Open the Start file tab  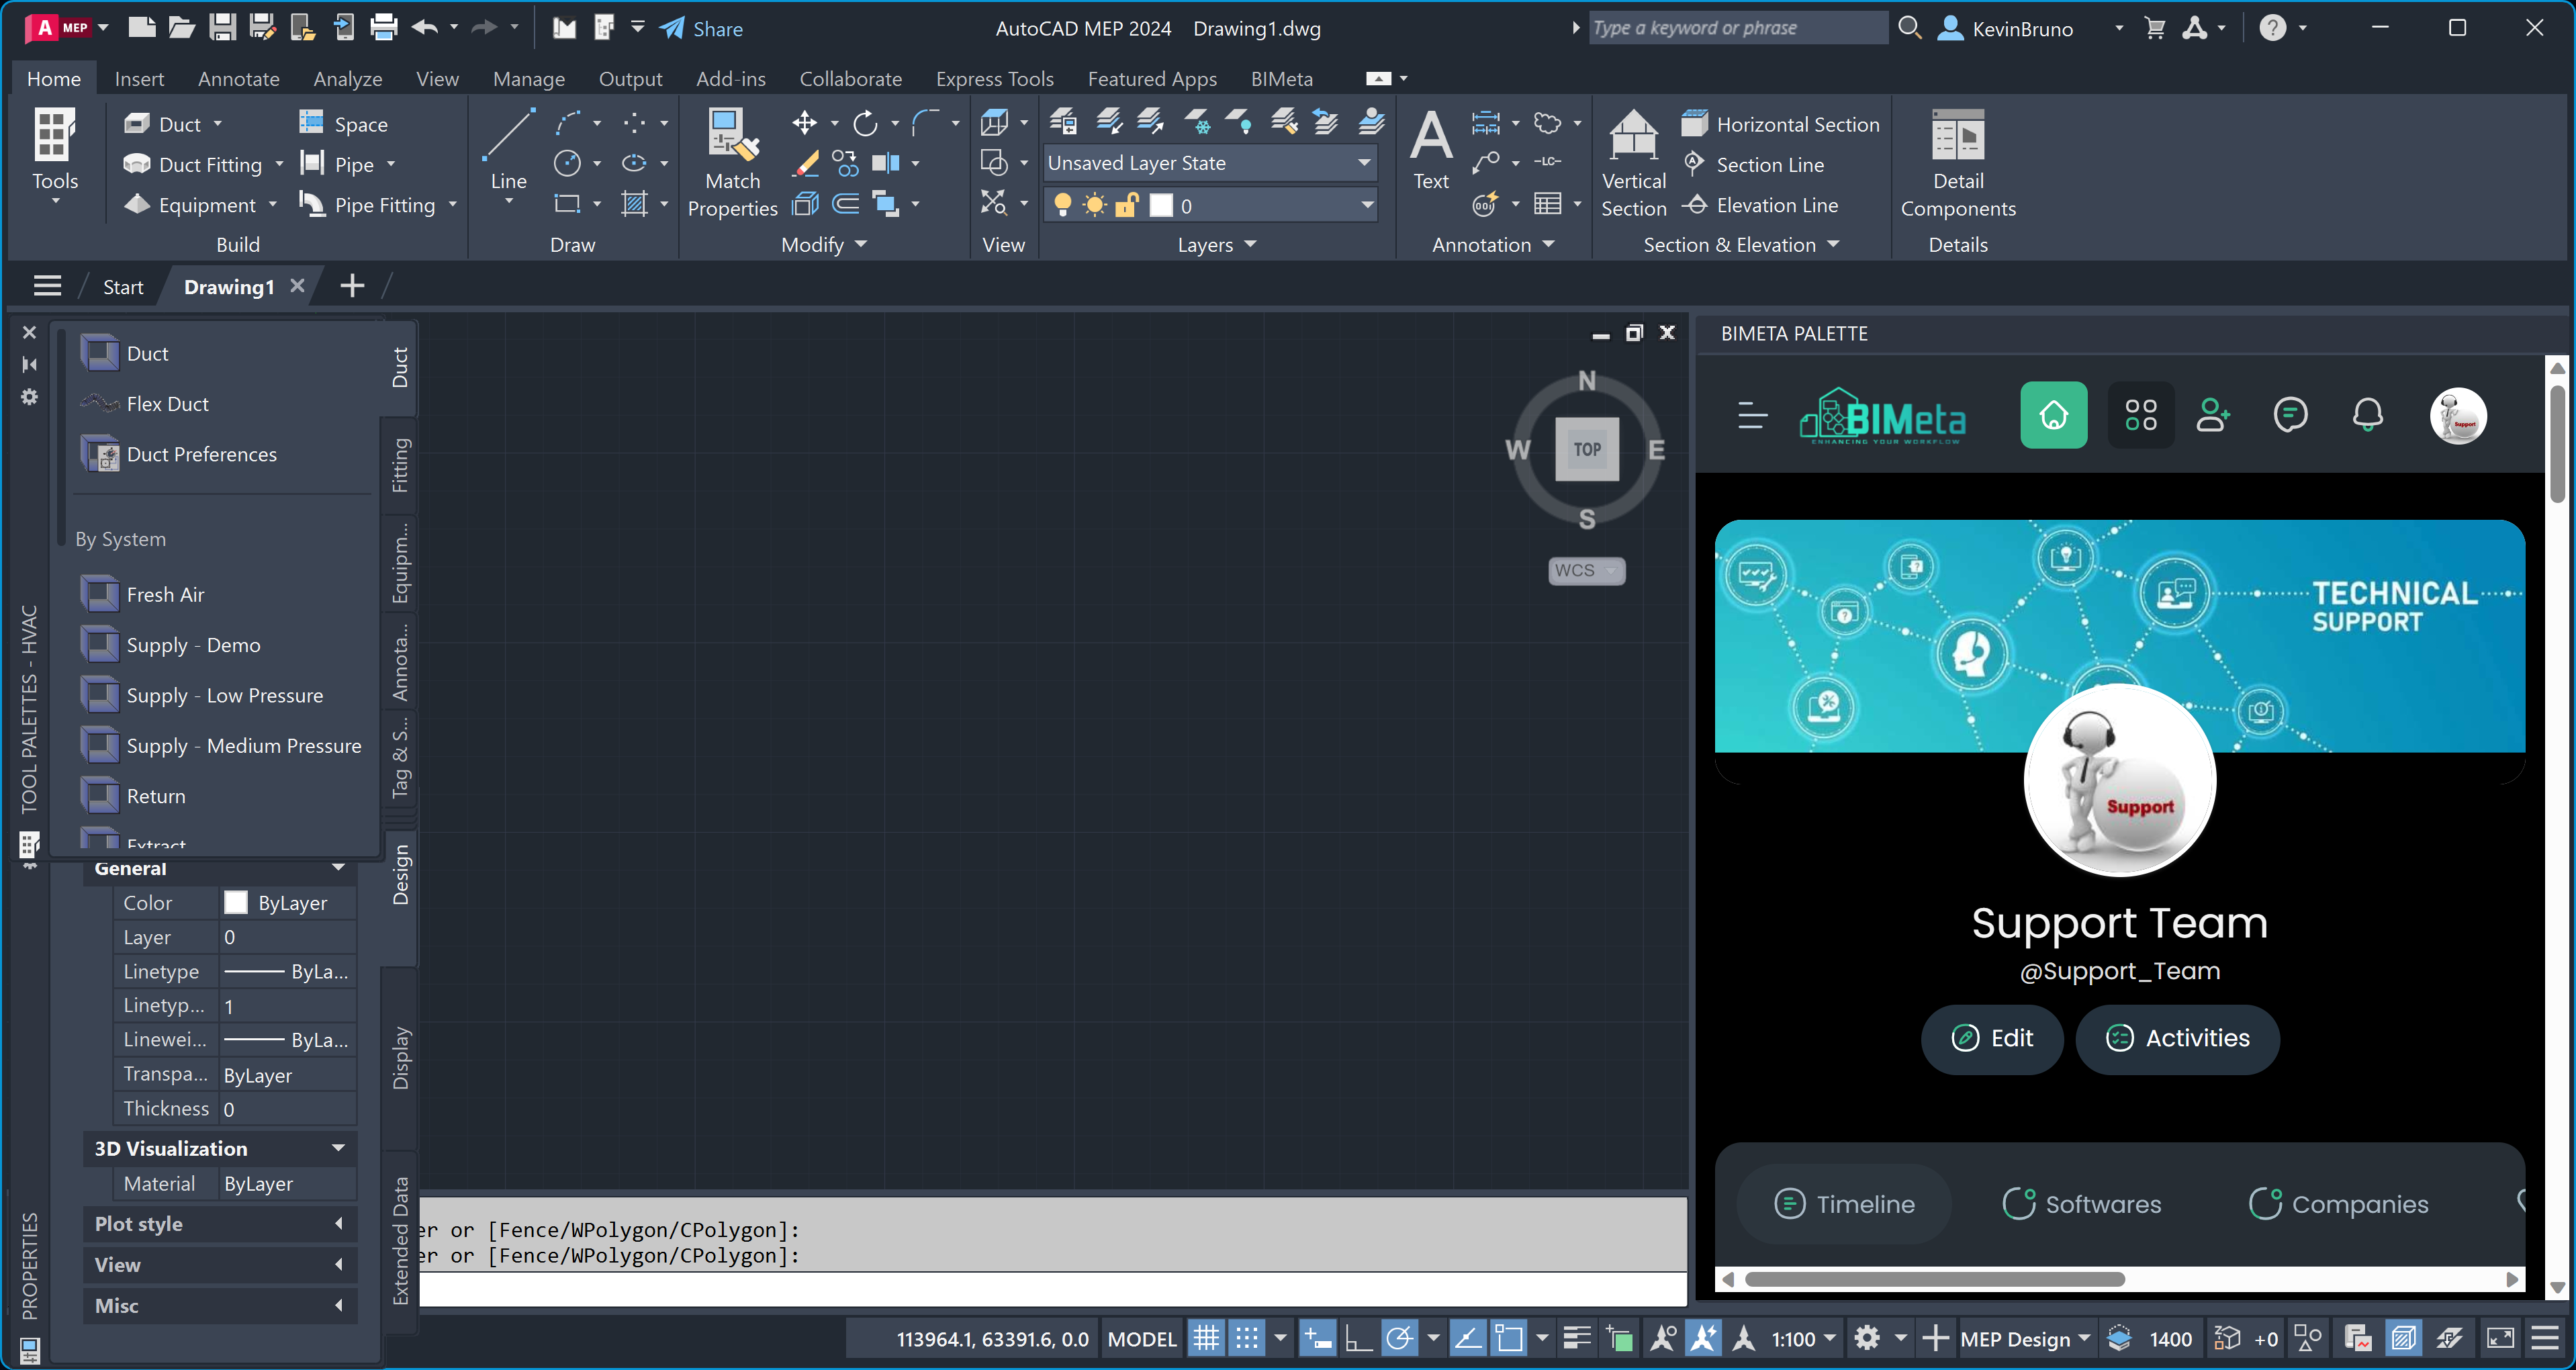pyautogui.click(x=123, y=287)
